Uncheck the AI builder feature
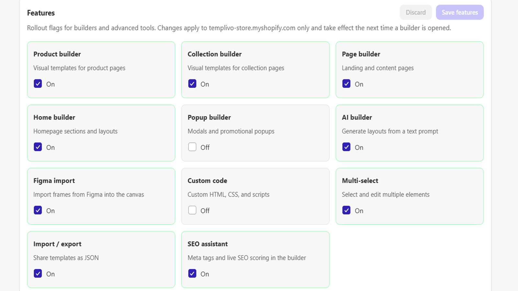Image resolution: width=518 pixels, height=291 pixels. coord(346,147)
